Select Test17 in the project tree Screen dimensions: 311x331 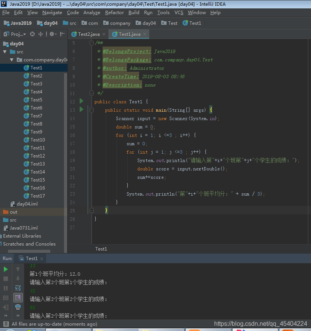pos(34,196)
